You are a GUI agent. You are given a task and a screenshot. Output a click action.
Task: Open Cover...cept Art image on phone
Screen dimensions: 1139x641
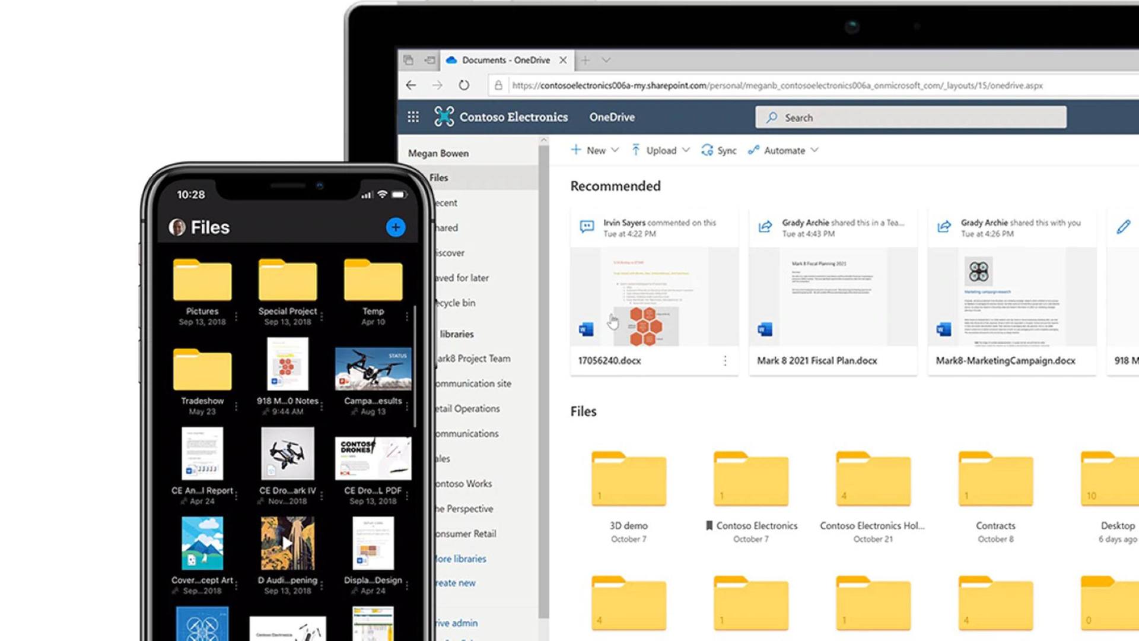(x=202, y=543)
